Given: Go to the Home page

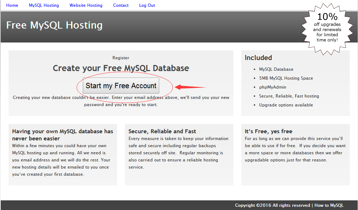Looking at the screenshot, I should point(12,5).
